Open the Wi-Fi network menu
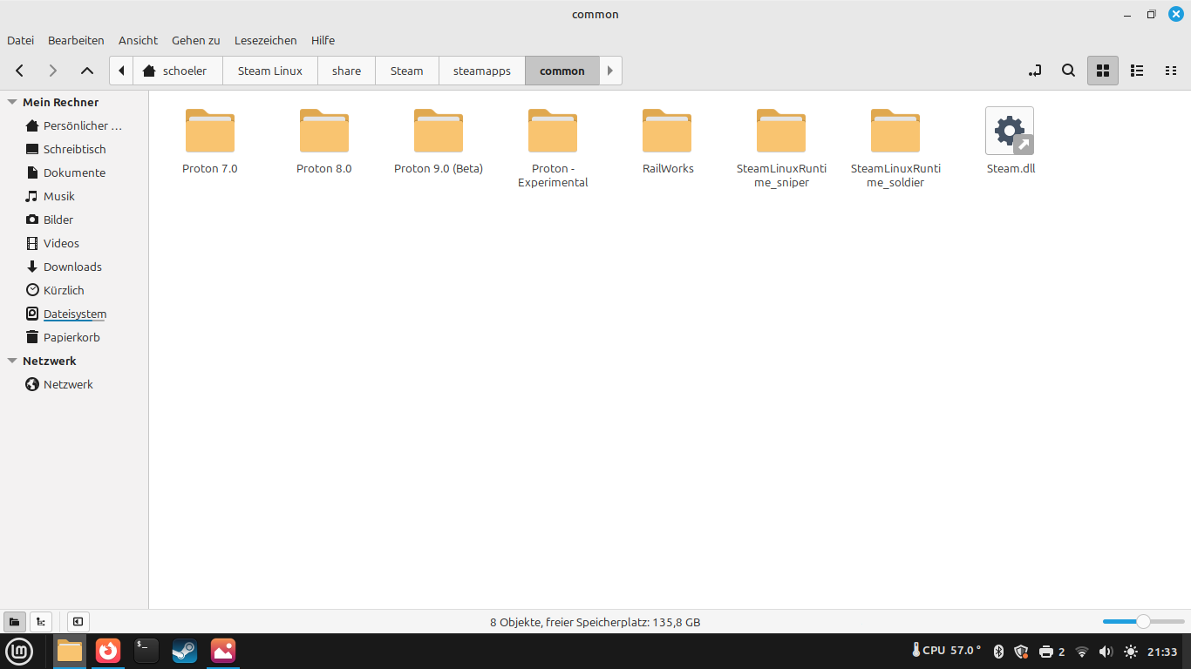The height and width of the screenshot is (669, 1191). (x=1082, y=652)
